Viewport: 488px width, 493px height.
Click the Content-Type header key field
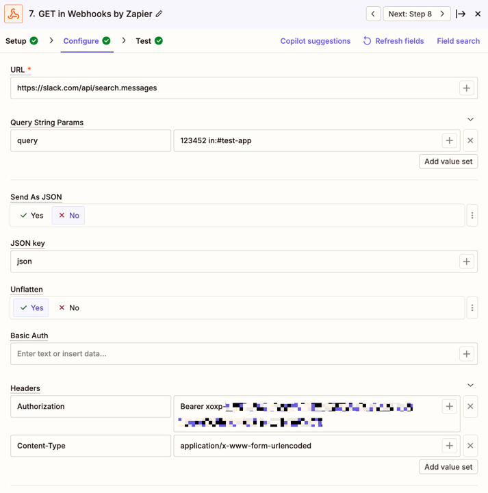(x=90, y=446)
